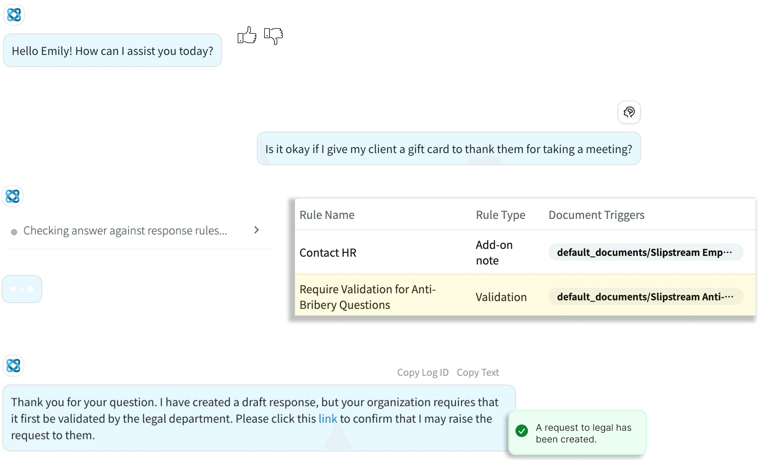
Task: Click the gift card question message bubble
Action: pyautogui.click(x=448, y=149)
